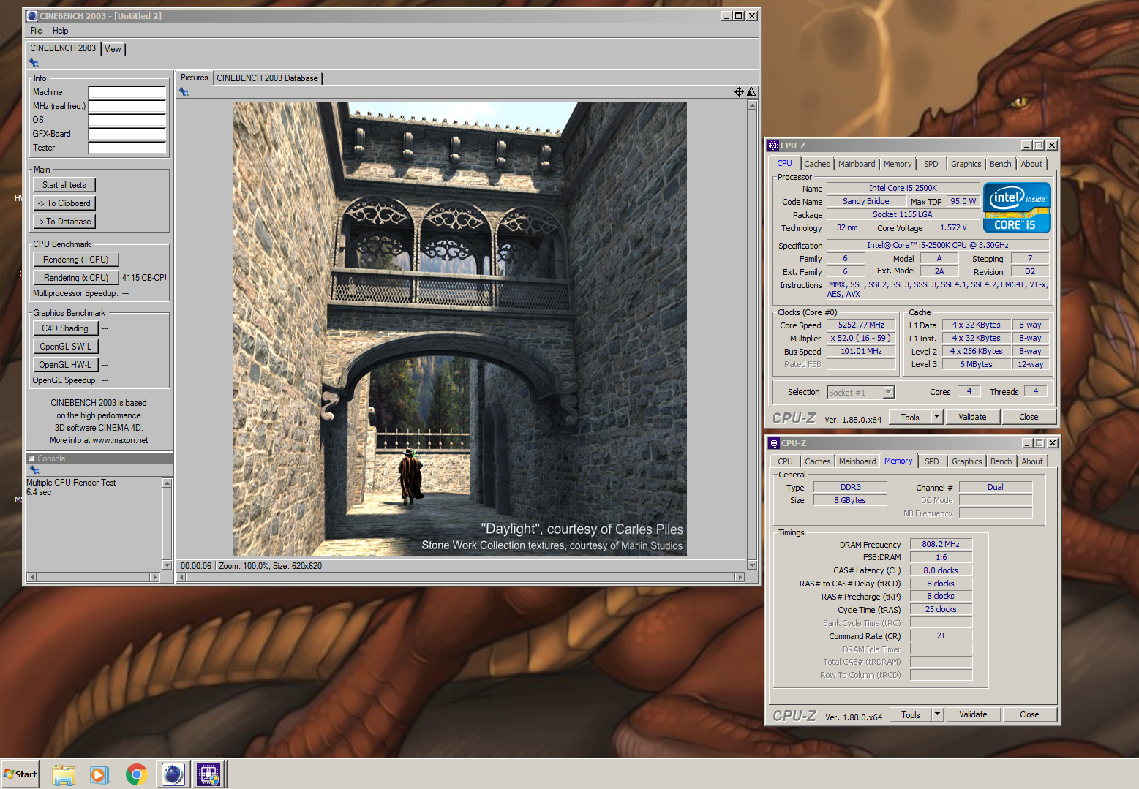The height and width of the screenshot is (789, 1139).
Task: Click the Tester input field
Action: 127,148
